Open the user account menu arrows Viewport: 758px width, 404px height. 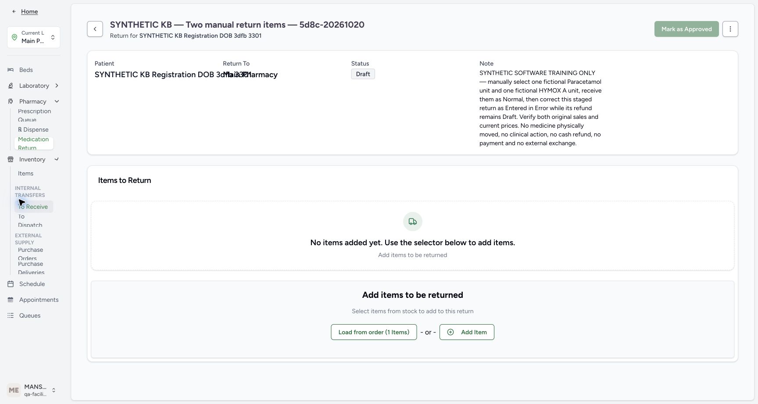point(54,390)
